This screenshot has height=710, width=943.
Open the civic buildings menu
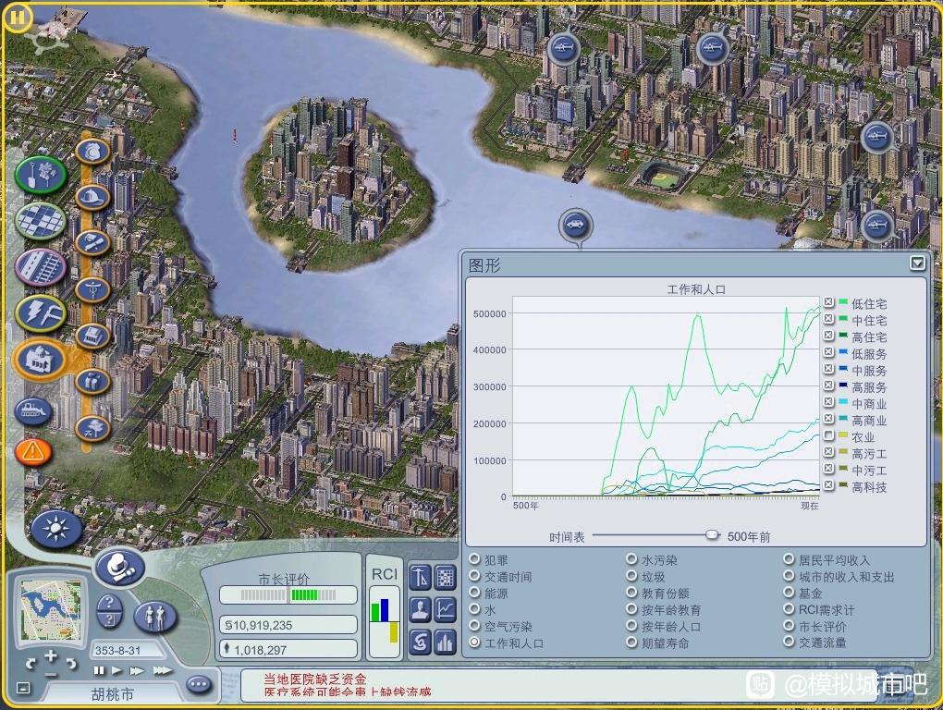39,361
